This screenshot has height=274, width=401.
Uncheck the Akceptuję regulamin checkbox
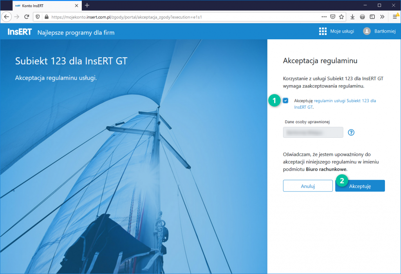click(x=285, y=101)
